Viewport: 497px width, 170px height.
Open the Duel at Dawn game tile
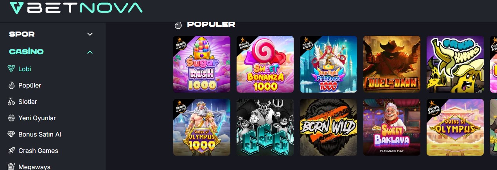tap(392, 64)
